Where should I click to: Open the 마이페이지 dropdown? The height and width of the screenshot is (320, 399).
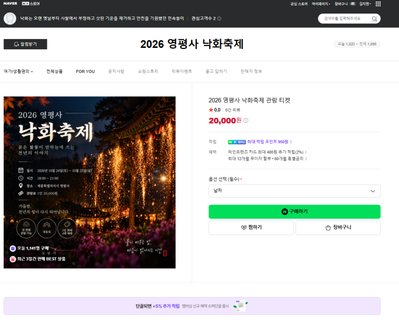point(321,4)
